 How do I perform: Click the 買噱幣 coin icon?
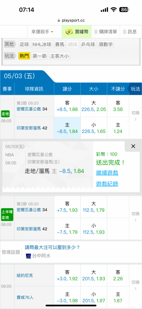click(69, 32)
